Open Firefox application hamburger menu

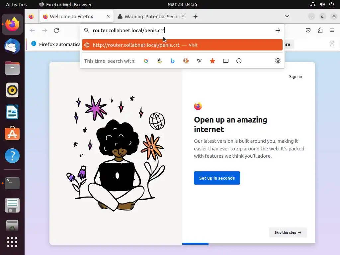332,30
